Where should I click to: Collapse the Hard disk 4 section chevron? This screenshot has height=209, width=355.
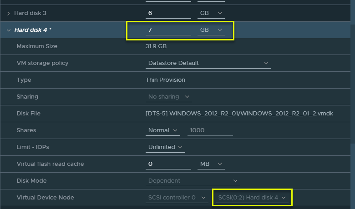point(9,30)
